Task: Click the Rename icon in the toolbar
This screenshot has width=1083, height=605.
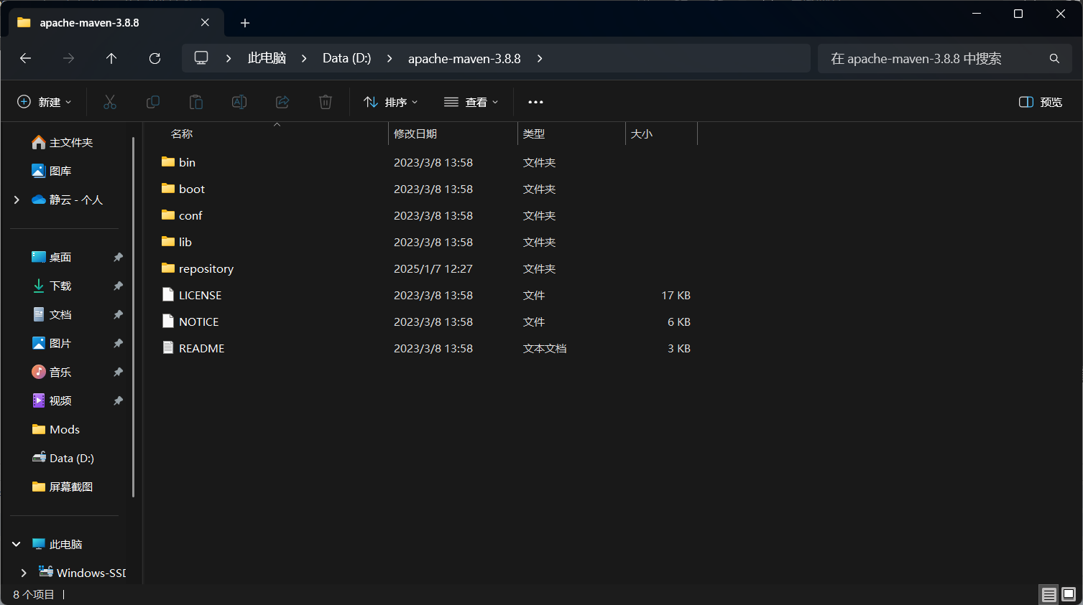Action: 239,102
